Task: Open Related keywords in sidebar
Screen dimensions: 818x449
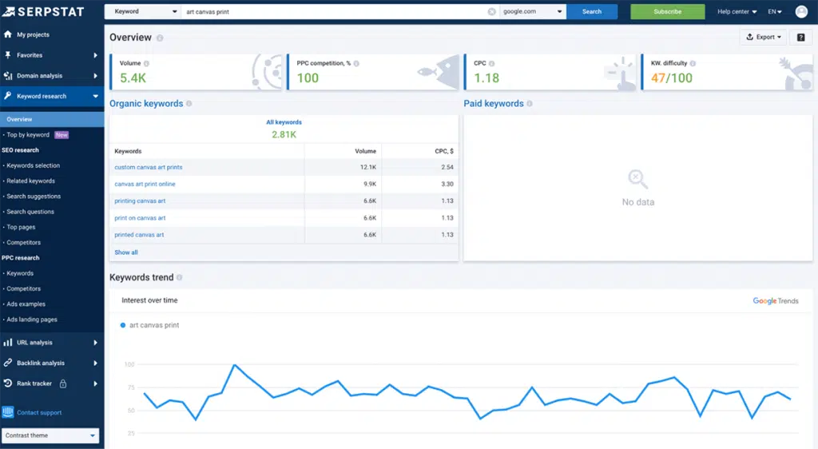Action: click(x=30, y=181)
